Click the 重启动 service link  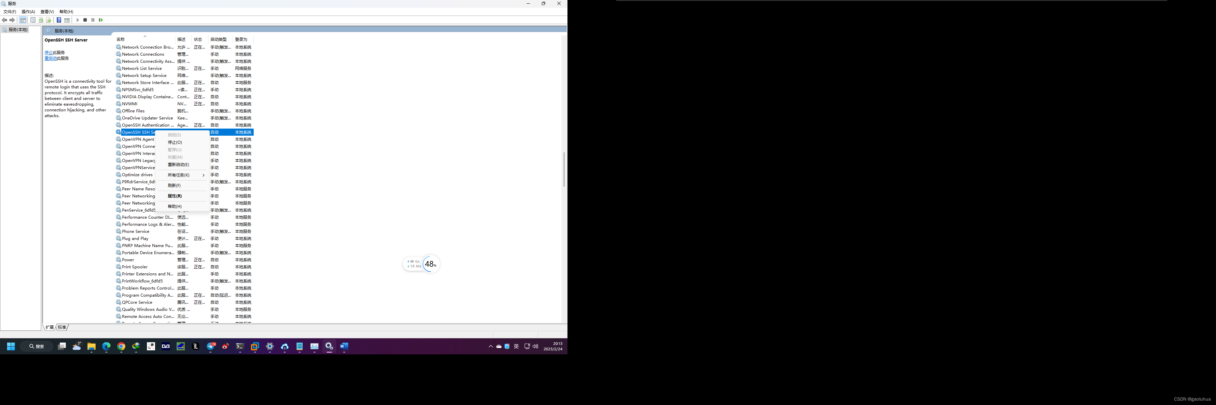coord(50,58)
